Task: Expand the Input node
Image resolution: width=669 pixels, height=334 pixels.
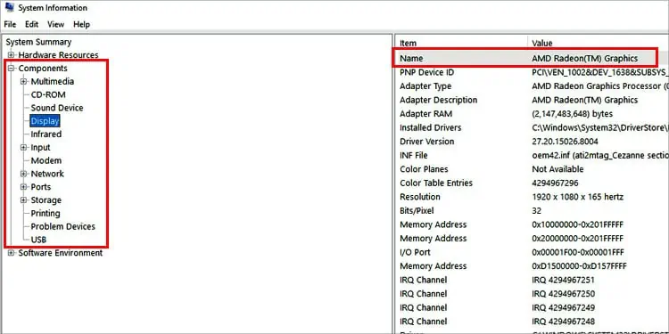Action: (23, 147)
